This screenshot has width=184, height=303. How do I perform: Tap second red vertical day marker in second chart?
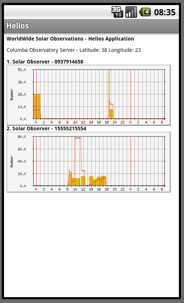(x=131, y=161)
